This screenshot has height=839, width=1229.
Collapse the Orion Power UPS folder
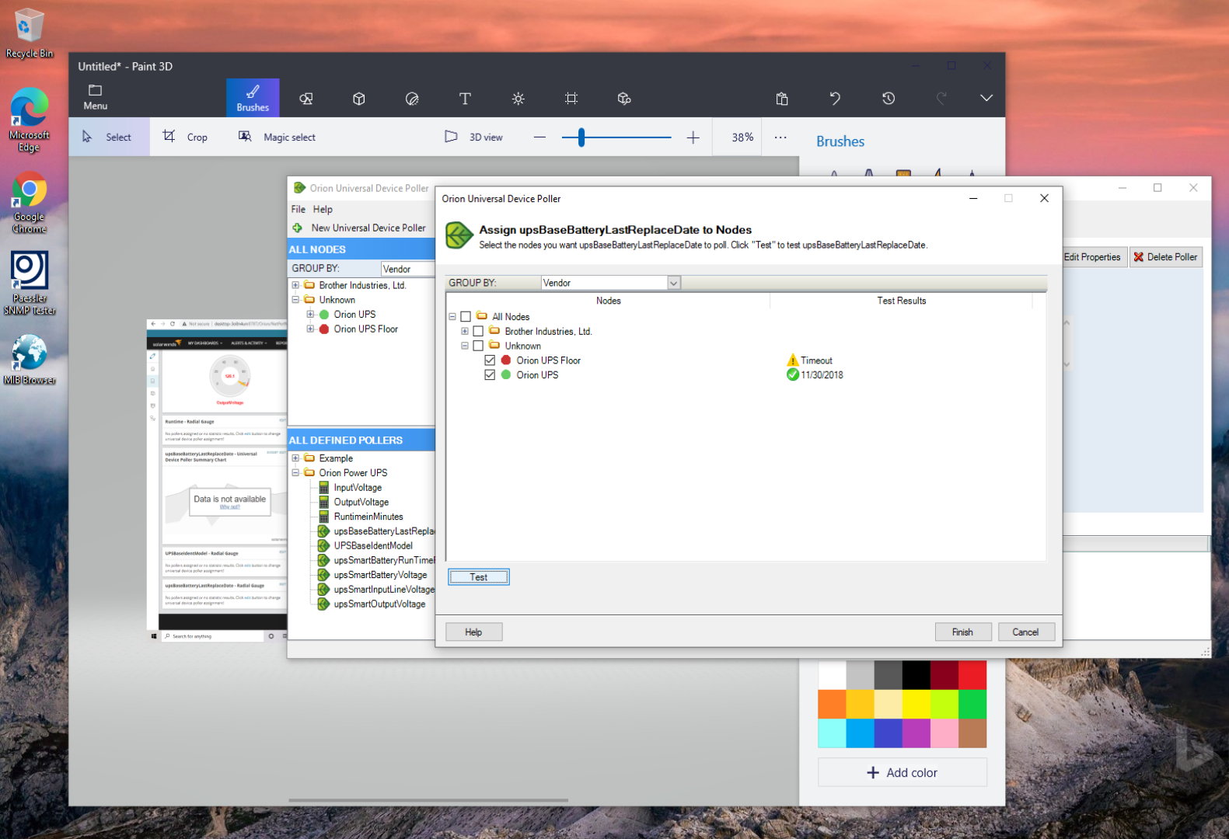(x=295, y=472)
